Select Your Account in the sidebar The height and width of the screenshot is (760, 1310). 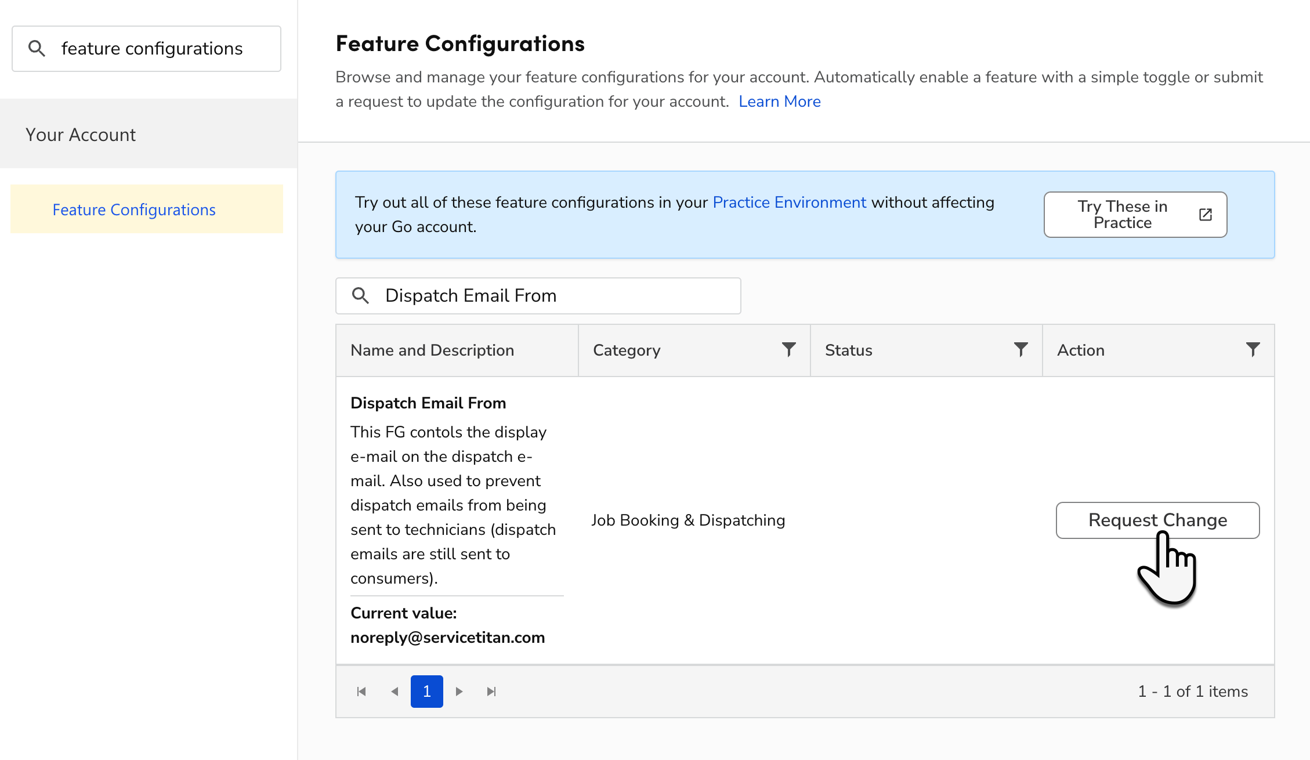pos(81,134)
